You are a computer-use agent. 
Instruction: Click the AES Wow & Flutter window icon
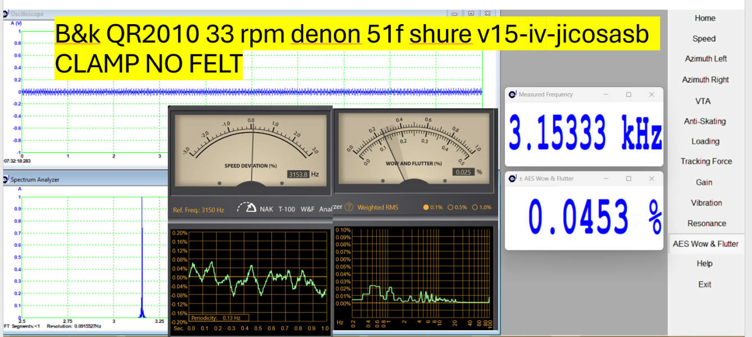pos(512,179)
